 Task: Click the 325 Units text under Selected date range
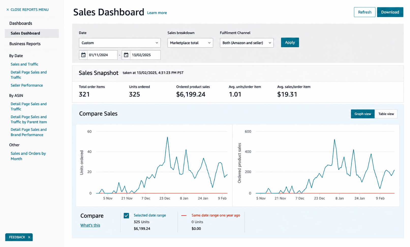tap(142, 222)
